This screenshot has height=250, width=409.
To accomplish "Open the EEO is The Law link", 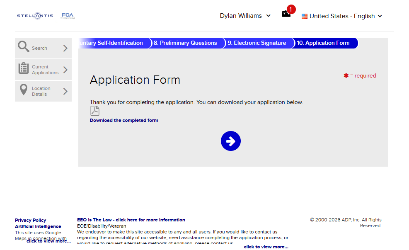I will coord(131,220).
